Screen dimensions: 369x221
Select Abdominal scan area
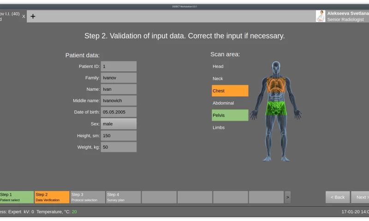tap(230, 103)
